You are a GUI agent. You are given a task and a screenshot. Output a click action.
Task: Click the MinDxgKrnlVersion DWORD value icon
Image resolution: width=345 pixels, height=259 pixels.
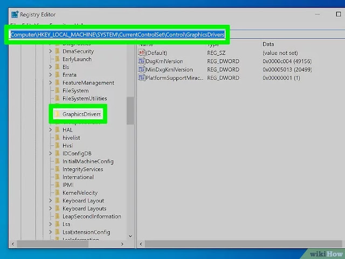coord(141,70)
